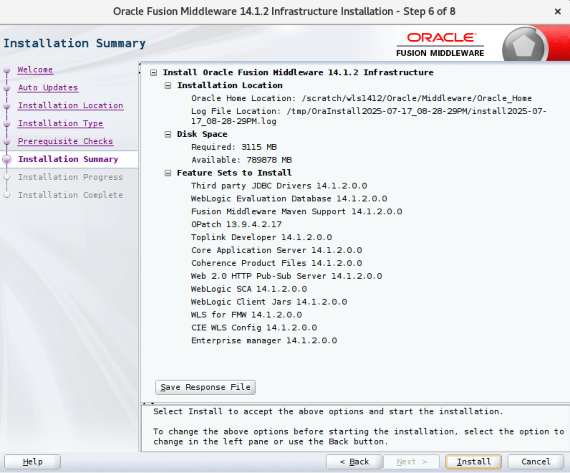Cancel the installation wizard
This screenshot has width=570, height=473.
536,461
